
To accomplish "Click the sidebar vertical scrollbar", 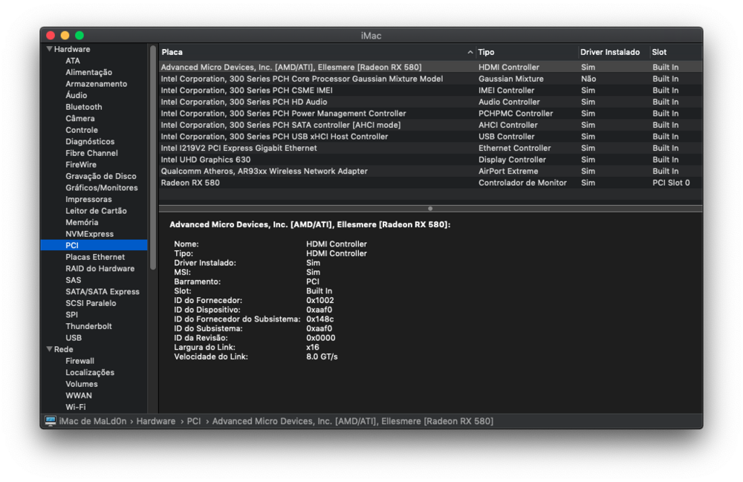I will 153,156.
